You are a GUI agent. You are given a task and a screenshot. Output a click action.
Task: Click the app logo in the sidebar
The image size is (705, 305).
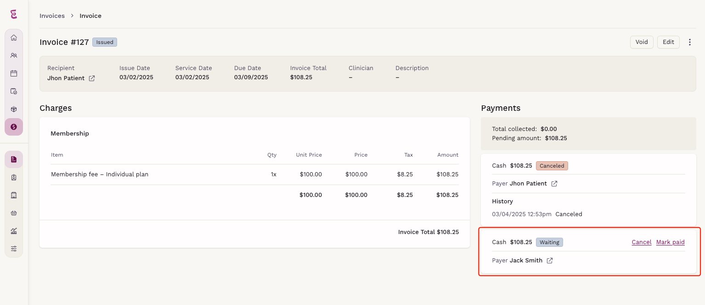[14, 15]
